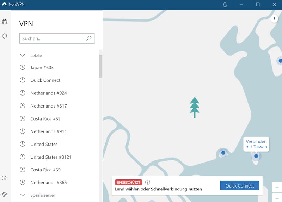Click the clock icon beside Netherlands #924
This screenshot has height=202, width=282.
click(23, 93)
